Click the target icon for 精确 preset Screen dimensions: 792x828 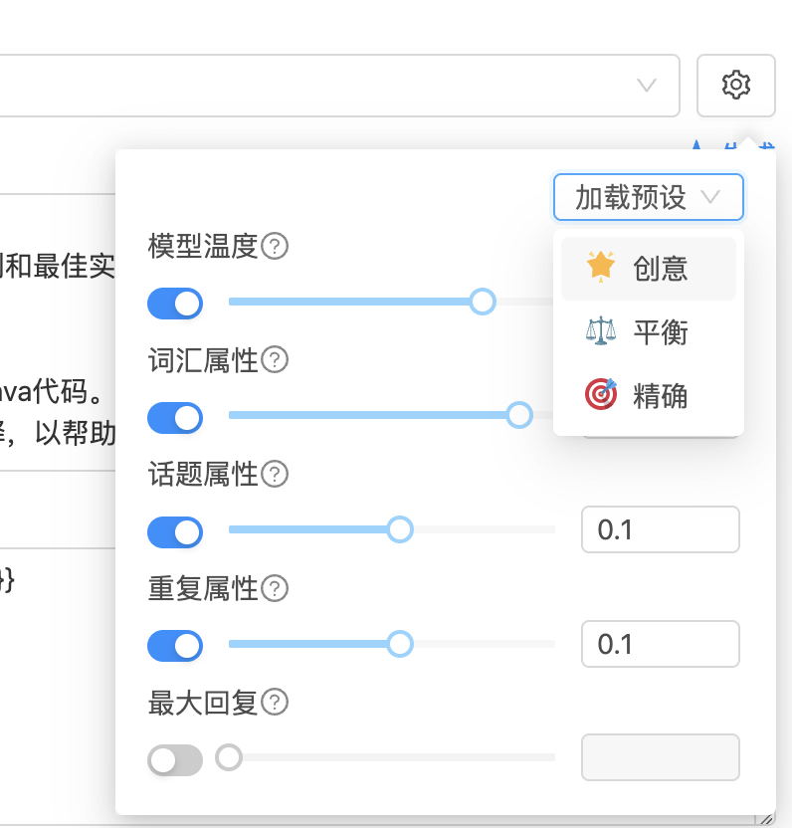(x=601, y=395)
